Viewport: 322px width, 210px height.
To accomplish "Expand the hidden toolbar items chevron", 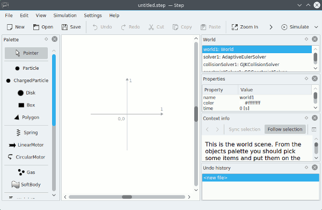I will (271, 27).
